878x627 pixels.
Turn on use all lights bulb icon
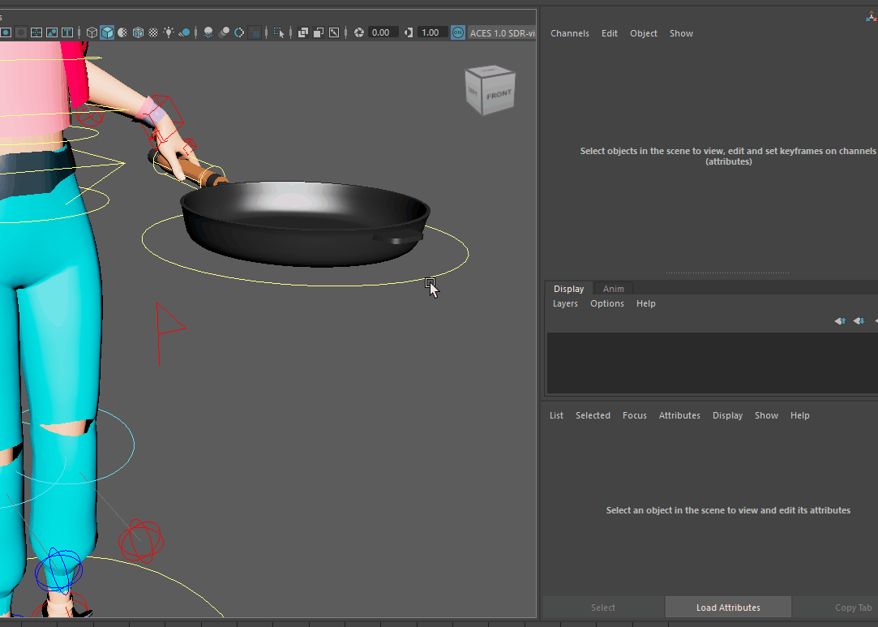pos(169,32)
